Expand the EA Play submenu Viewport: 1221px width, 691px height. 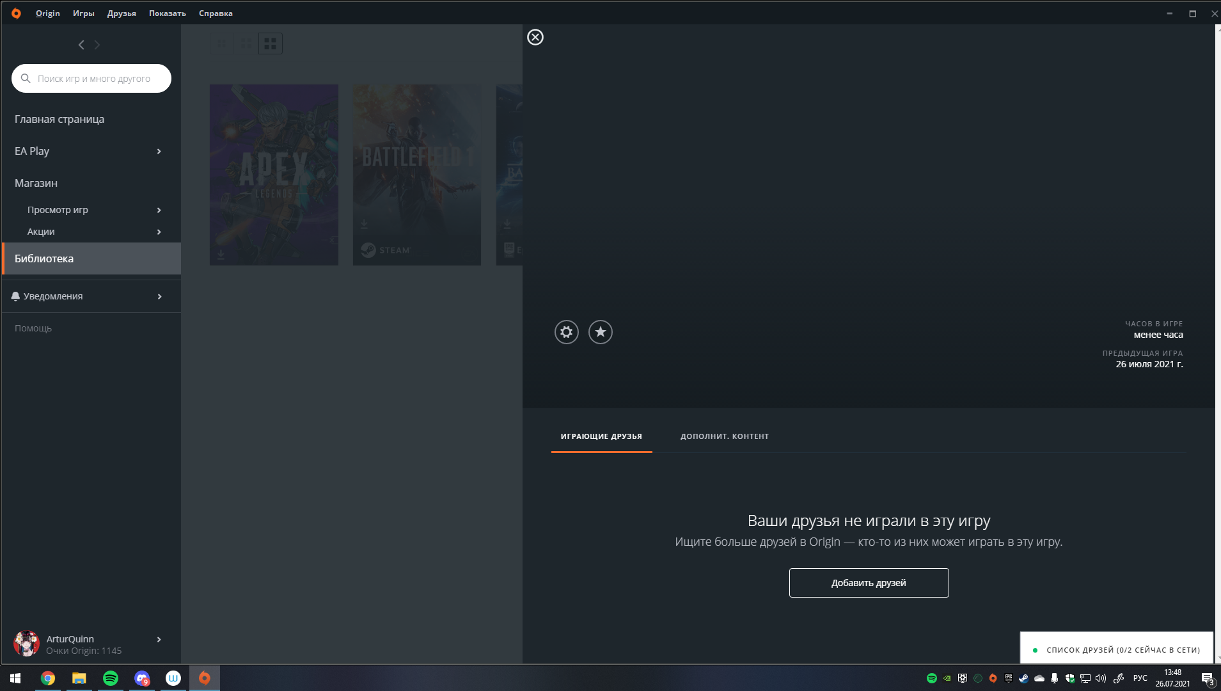click(x=159, y=152)
